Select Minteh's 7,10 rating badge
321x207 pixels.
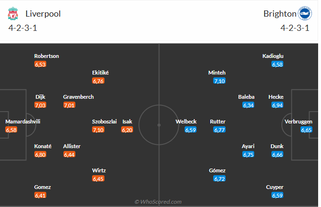click(219, 81)
